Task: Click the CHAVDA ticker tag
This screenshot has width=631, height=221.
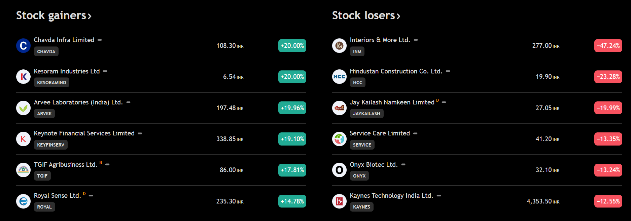Action: point(46,52)
